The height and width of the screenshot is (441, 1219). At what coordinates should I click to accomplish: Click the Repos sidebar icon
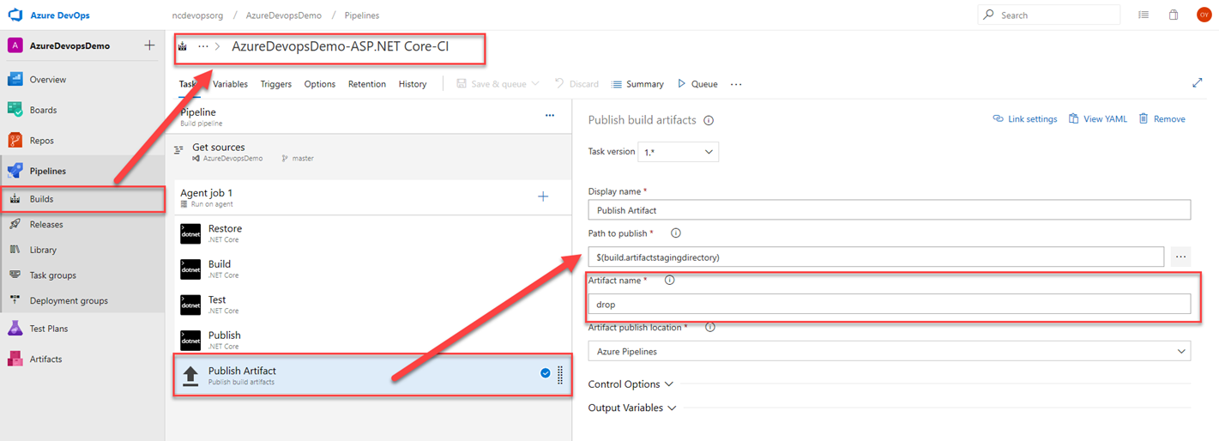pyautogui.click(x=15, y=141)
